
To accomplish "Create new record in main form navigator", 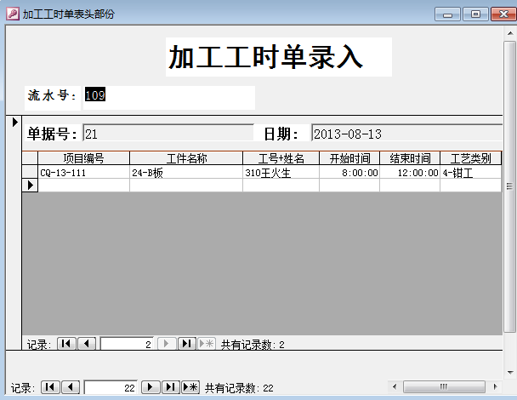I will click(x=190, y=386).
